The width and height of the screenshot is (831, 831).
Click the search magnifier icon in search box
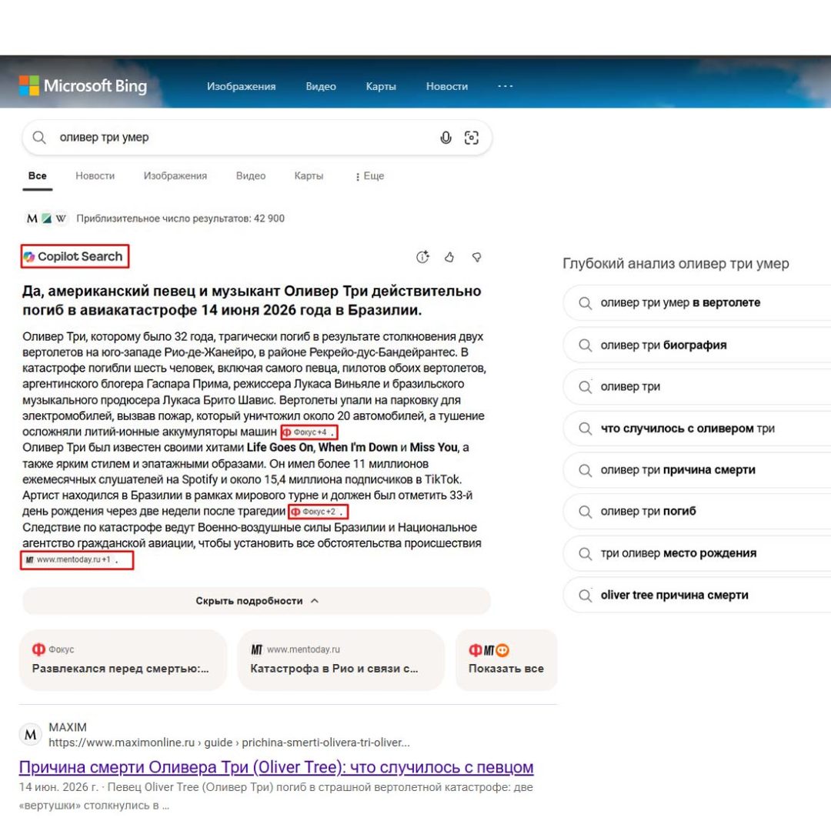tap(39, 138)
